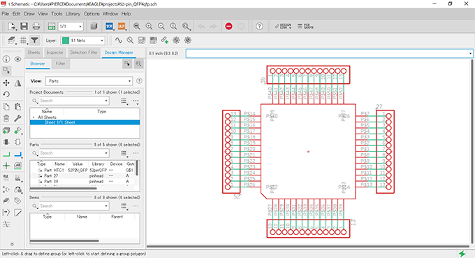The image size is (475, 258).
Task: Select the Paste tool
Action: [18, 106]
